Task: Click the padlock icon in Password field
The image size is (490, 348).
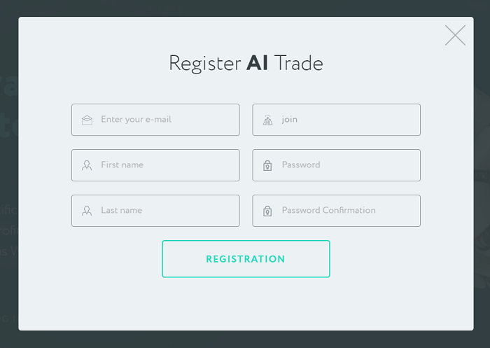Action: coord(267,166)
